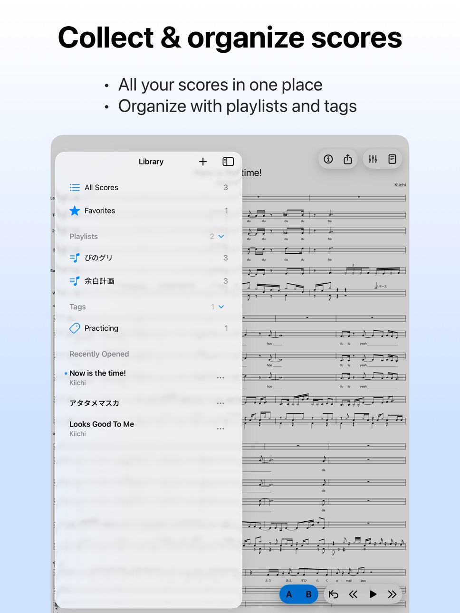Click the Practicing tag icon

[x=75, y=328]
